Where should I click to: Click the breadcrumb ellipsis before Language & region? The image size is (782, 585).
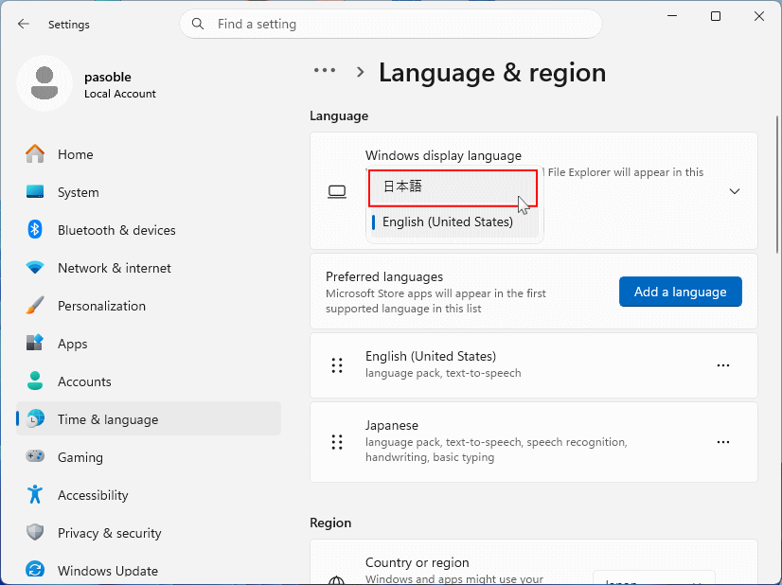325,70
